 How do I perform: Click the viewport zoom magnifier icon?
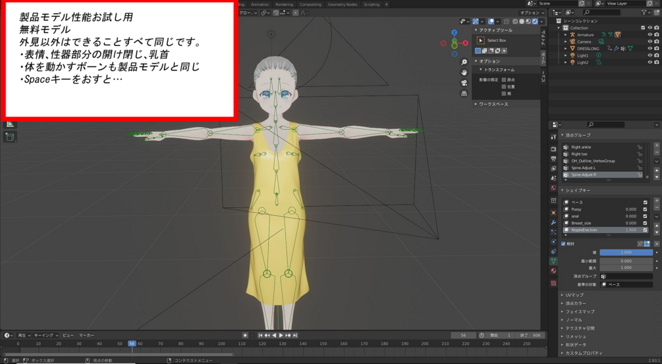(x=464, y=62)
